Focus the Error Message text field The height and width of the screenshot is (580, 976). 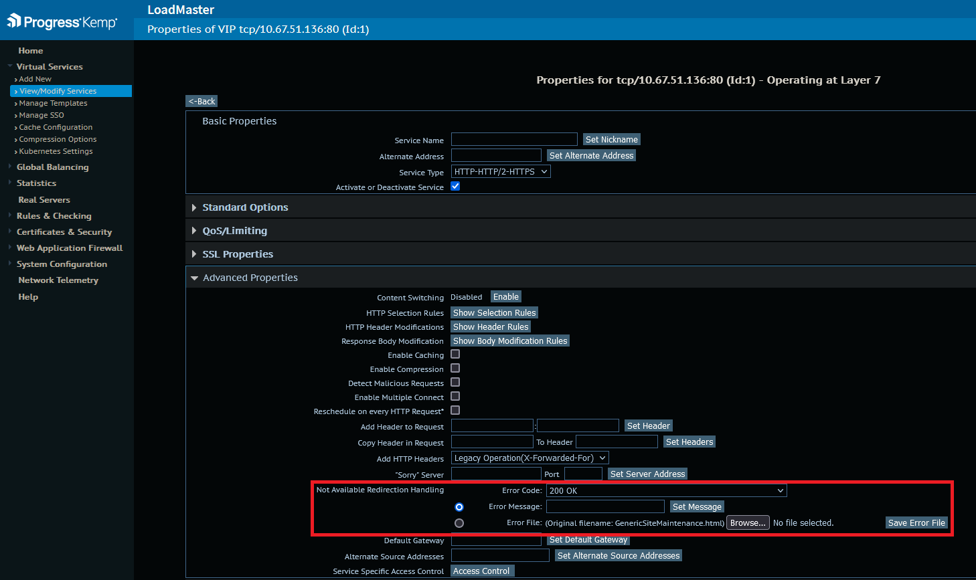pyautogui.click(x=605, y=506)
